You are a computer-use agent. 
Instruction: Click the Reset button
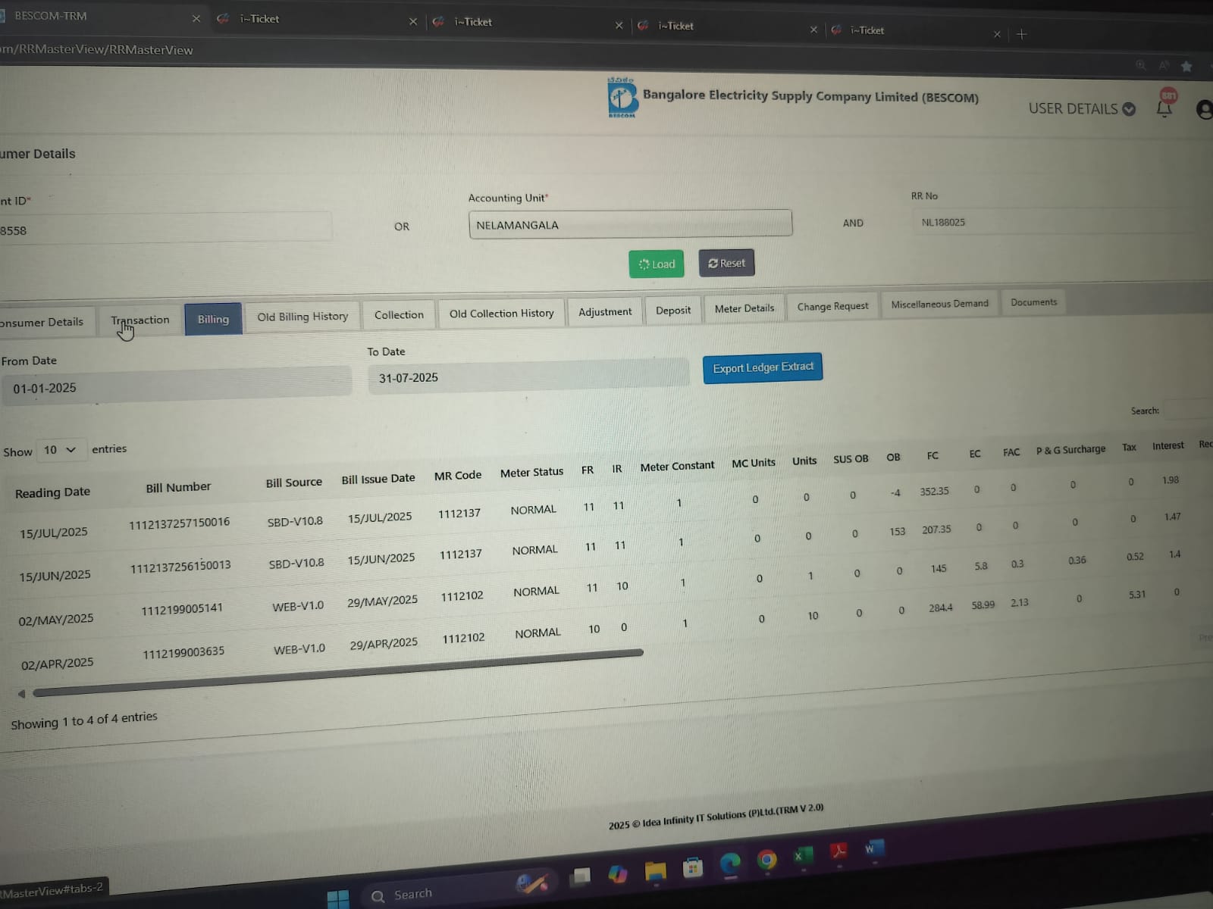pos(726,263)
